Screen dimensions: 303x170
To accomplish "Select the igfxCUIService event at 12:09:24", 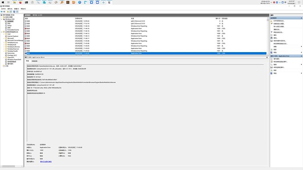I will (145, 21).
